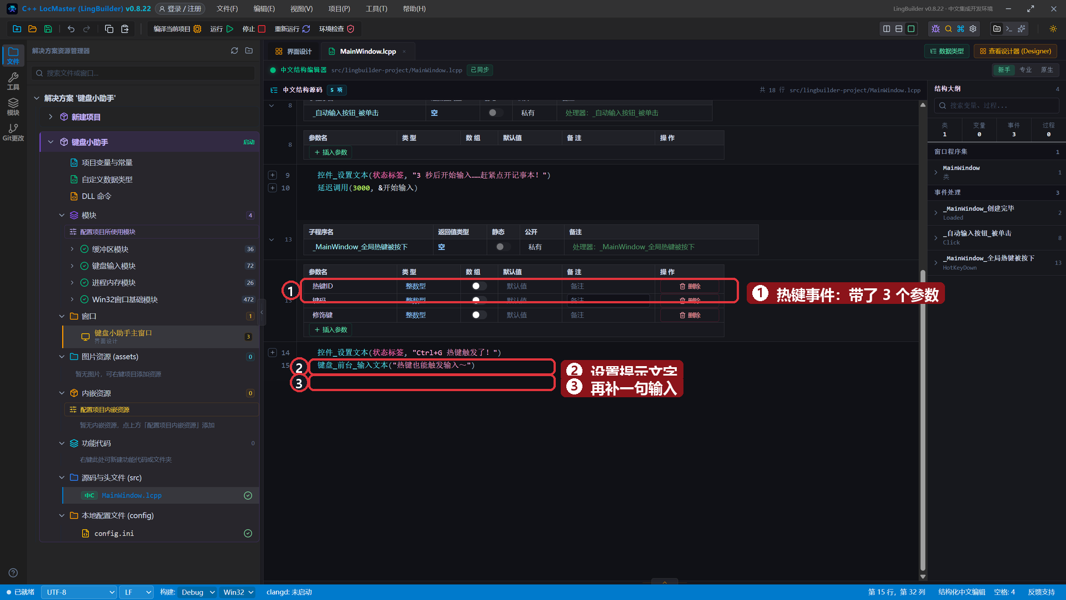Click the 登录 / 注册 button
This screenshot has width=1066, height=600.
point(180,9)
